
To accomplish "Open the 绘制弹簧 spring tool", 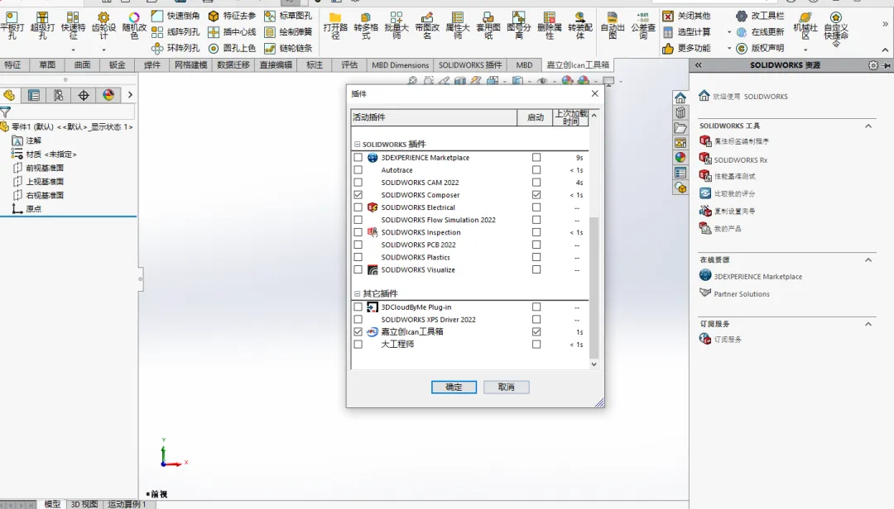I will tap(289, 32).
